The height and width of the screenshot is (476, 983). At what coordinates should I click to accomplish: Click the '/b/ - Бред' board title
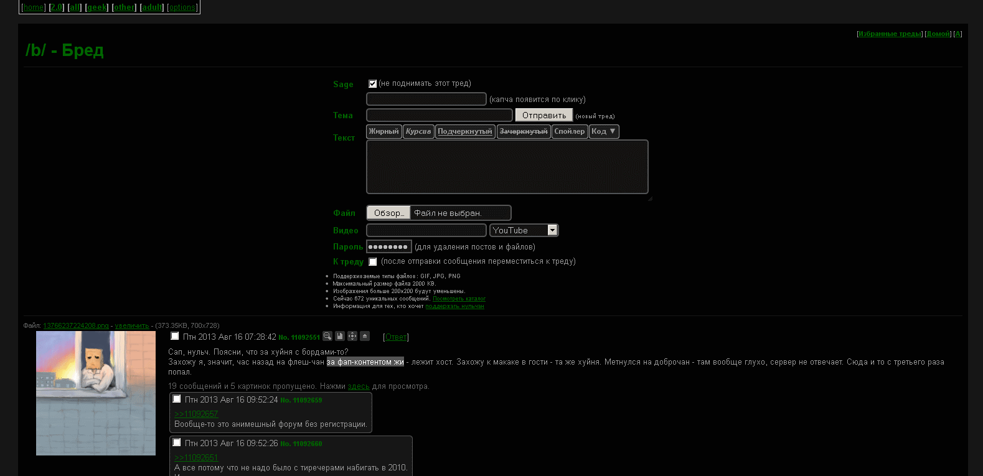(x=65, y=50)
